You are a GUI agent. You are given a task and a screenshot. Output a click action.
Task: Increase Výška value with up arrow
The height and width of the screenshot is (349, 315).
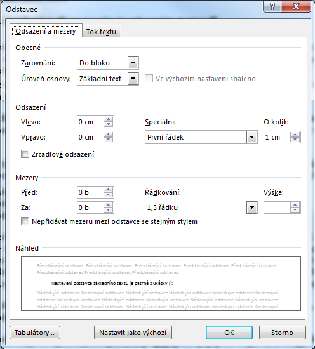pos(295,205)
